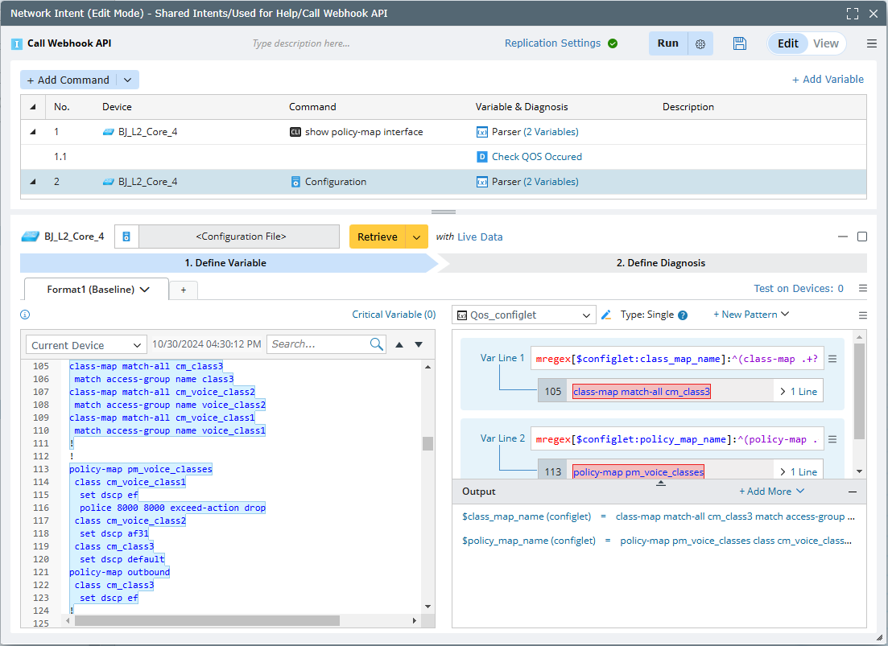Open the Retrieve button dropdown arrow
Screen dimensions: 888x646
[x=416, y=237]
